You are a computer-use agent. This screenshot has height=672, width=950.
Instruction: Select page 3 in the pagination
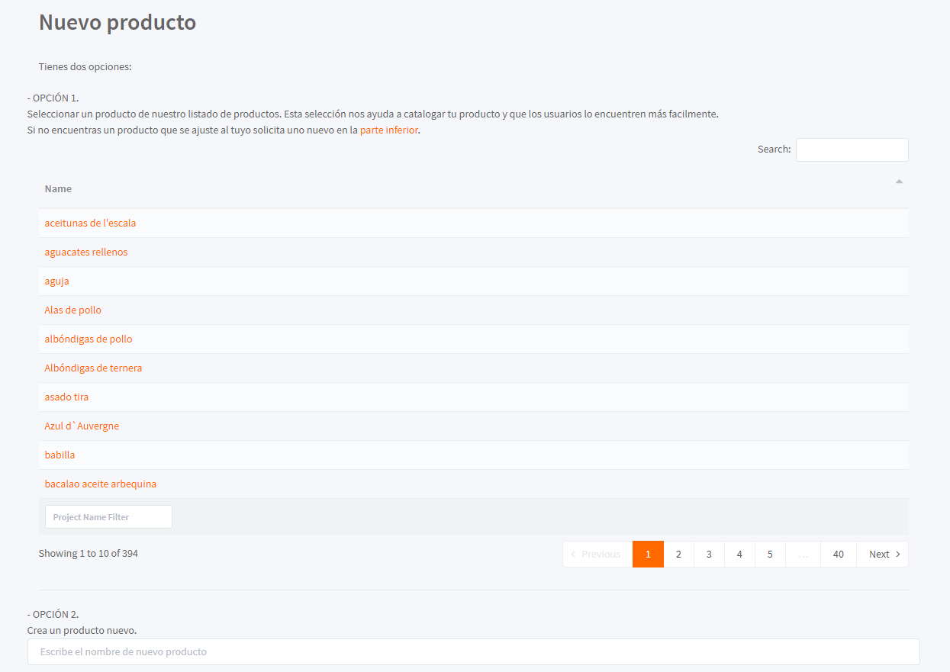point(709,555)
